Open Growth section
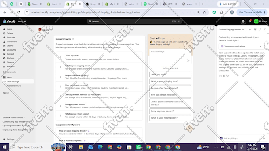 [x=10, y=46]
